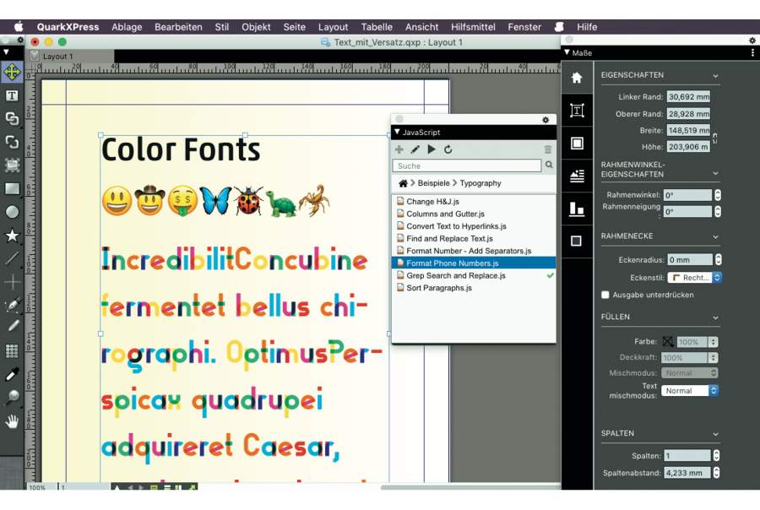Select the Text Content tool
The image size is (760, 510).
click(12, 95)
